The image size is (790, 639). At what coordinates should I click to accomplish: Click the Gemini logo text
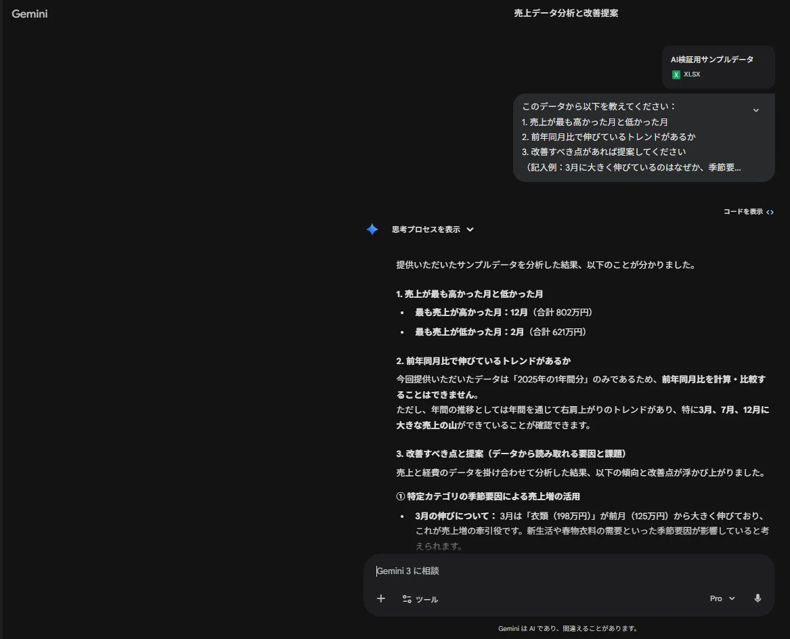pyautogui.click(x=30, y=14)
